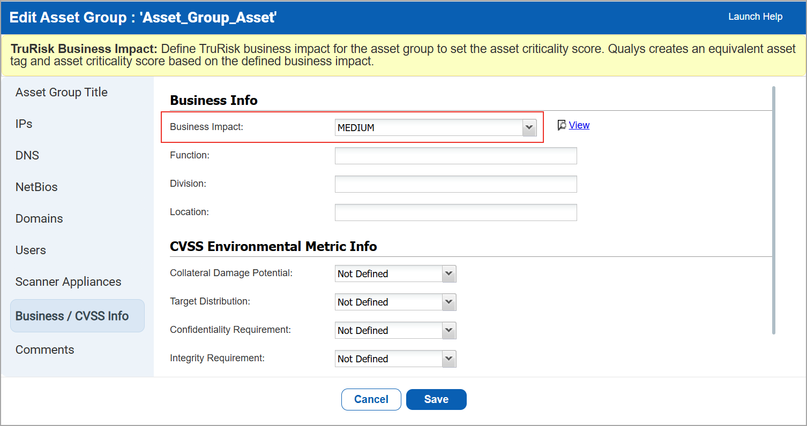Expand the Collateral Damage Potential dropdown

(448, 273)
